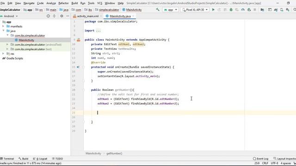Click the related XML file gutter icon on line 9
The width and height of the screenshot is (296, 166).
pyautogui.click(x=79, y=40)
